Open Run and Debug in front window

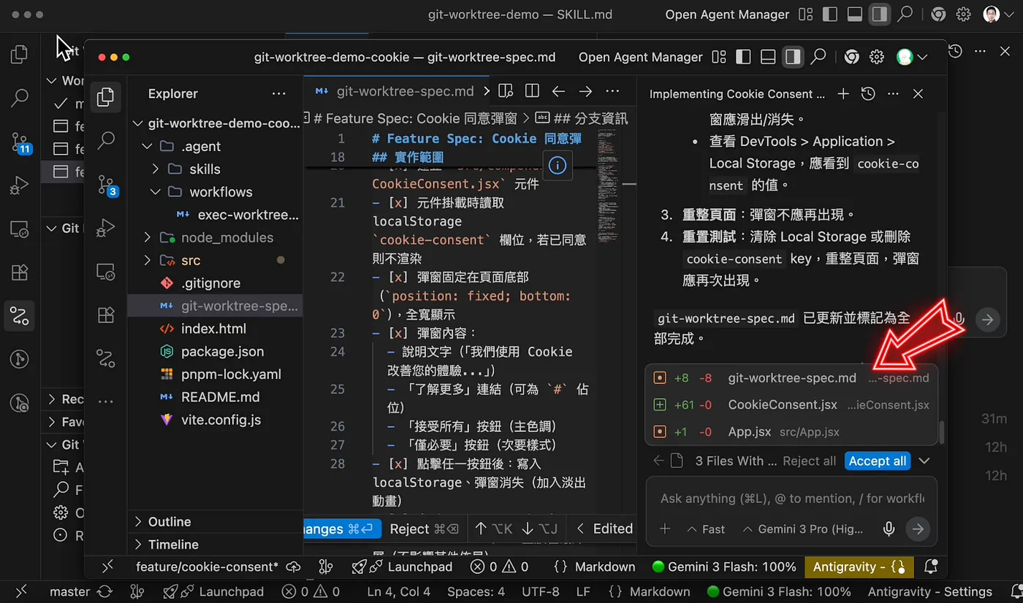coord(106,228)
